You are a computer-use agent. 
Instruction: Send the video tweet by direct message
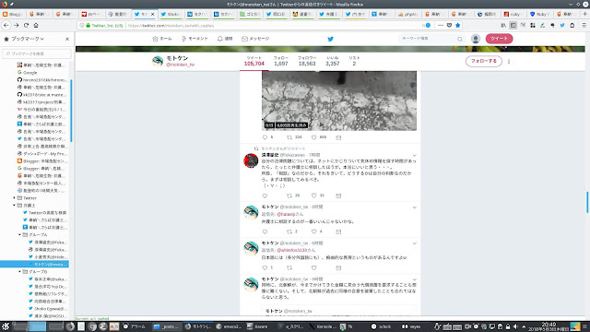click(338, 137)
